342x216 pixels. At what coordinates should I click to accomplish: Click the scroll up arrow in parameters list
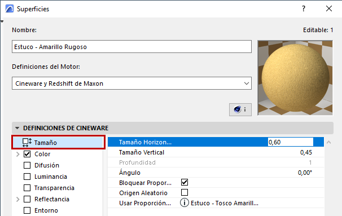point(328,142)
